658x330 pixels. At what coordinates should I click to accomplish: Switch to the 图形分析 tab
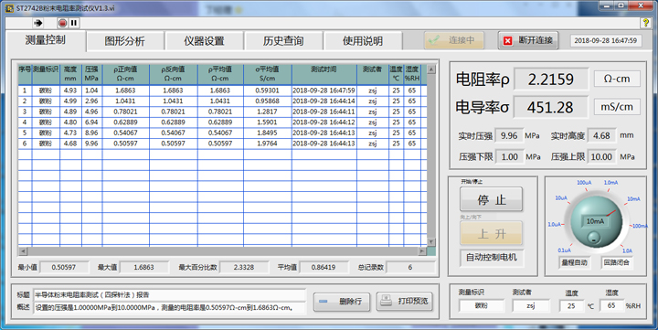(124, 41)
